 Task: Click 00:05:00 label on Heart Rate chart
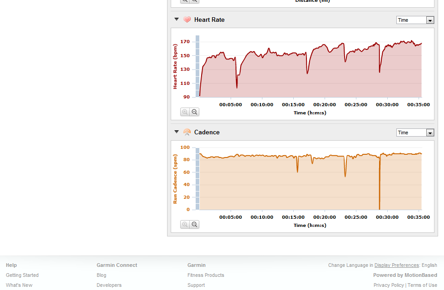pos(231,104)
